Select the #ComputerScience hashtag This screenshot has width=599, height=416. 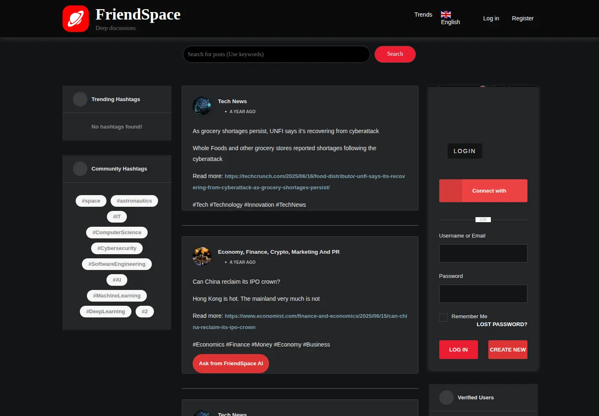117,233
